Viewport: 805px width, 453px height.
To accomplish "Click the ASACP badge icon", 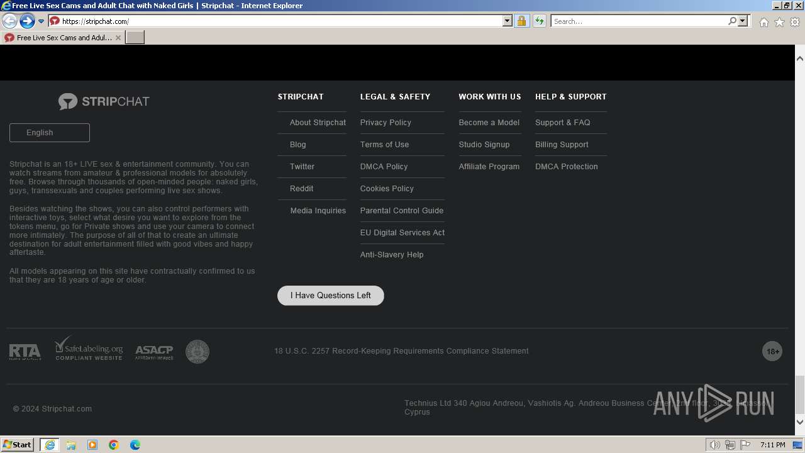I will (154, 352).
